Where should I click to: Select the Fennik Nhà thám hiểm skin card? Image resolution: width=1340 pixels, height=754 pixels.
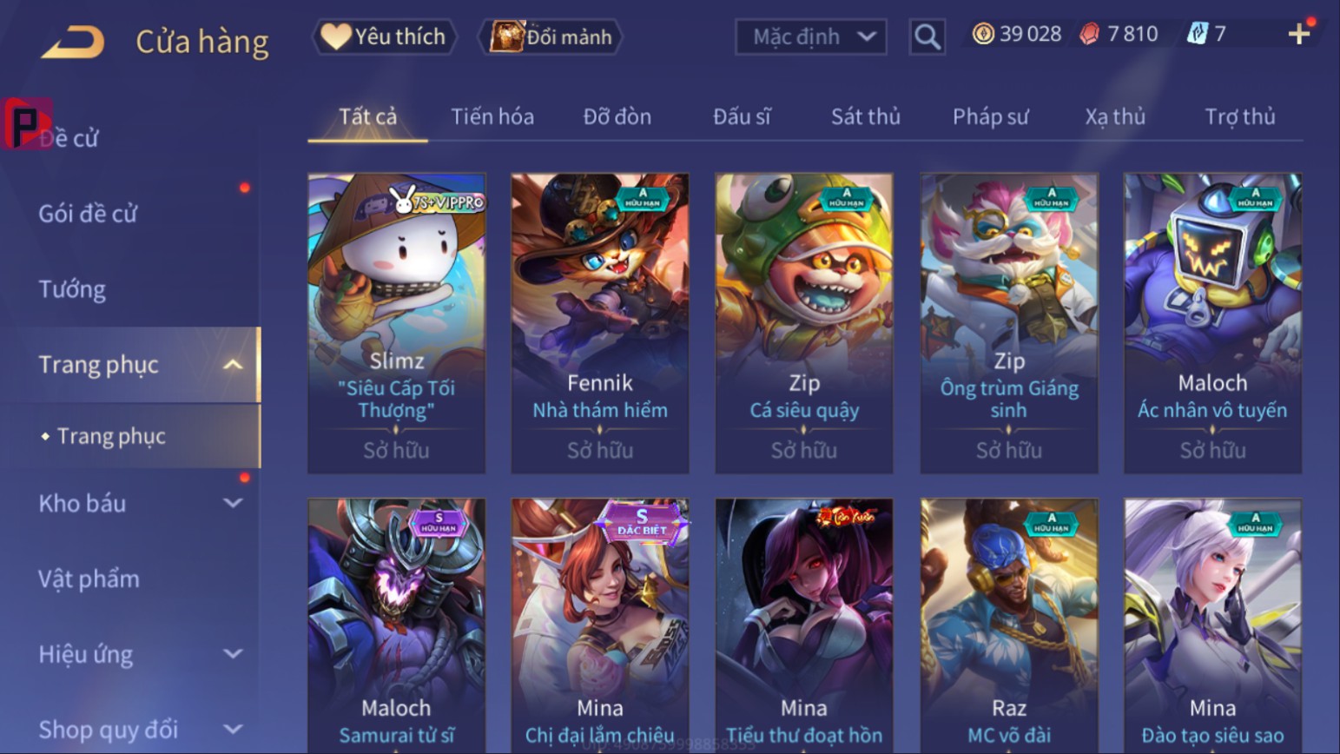[600, 323]
